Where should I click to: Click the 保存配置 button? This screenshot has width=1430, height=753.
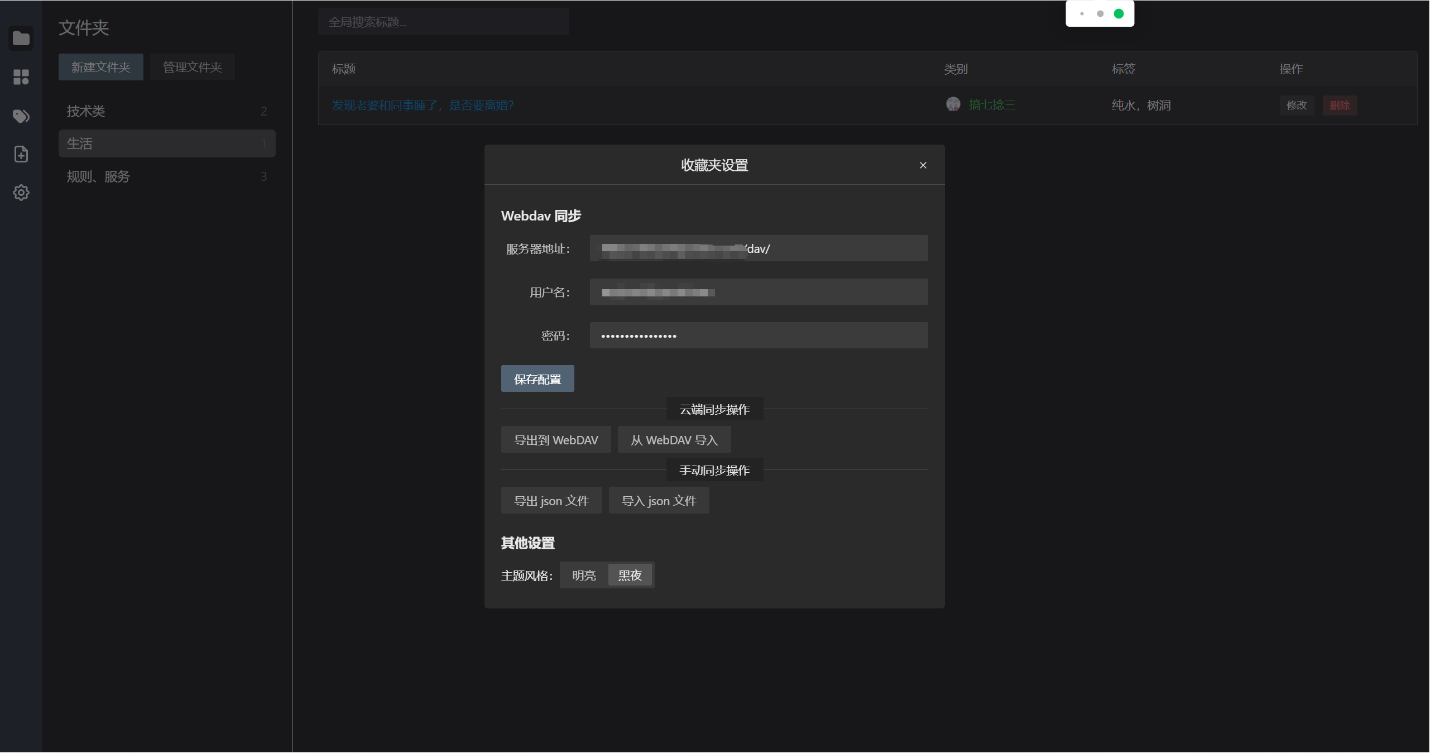pos(538,379)
